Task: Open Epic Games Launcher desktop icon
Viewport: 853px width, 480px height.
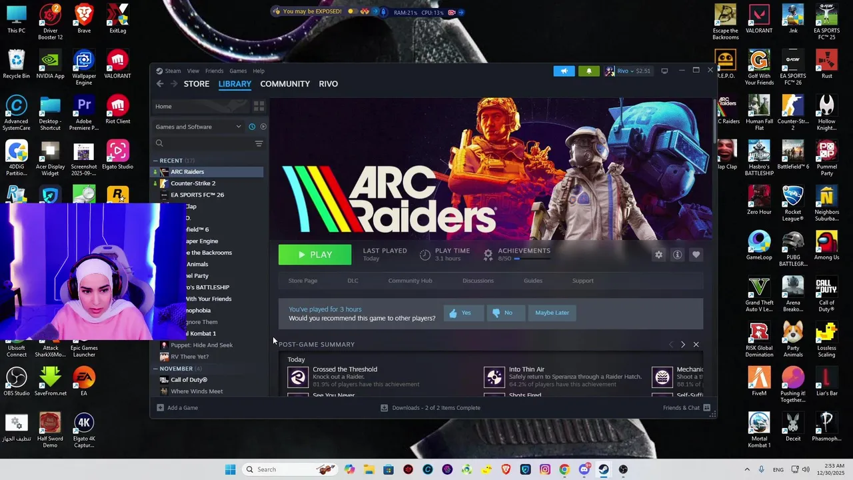Action: point(84,341)
